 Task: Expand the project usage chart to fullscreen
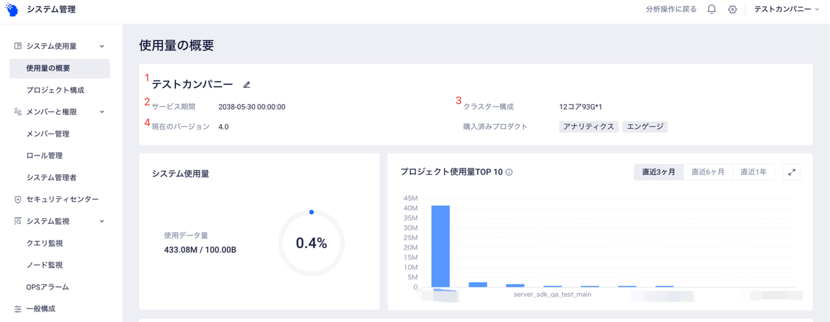click(792, 172)
